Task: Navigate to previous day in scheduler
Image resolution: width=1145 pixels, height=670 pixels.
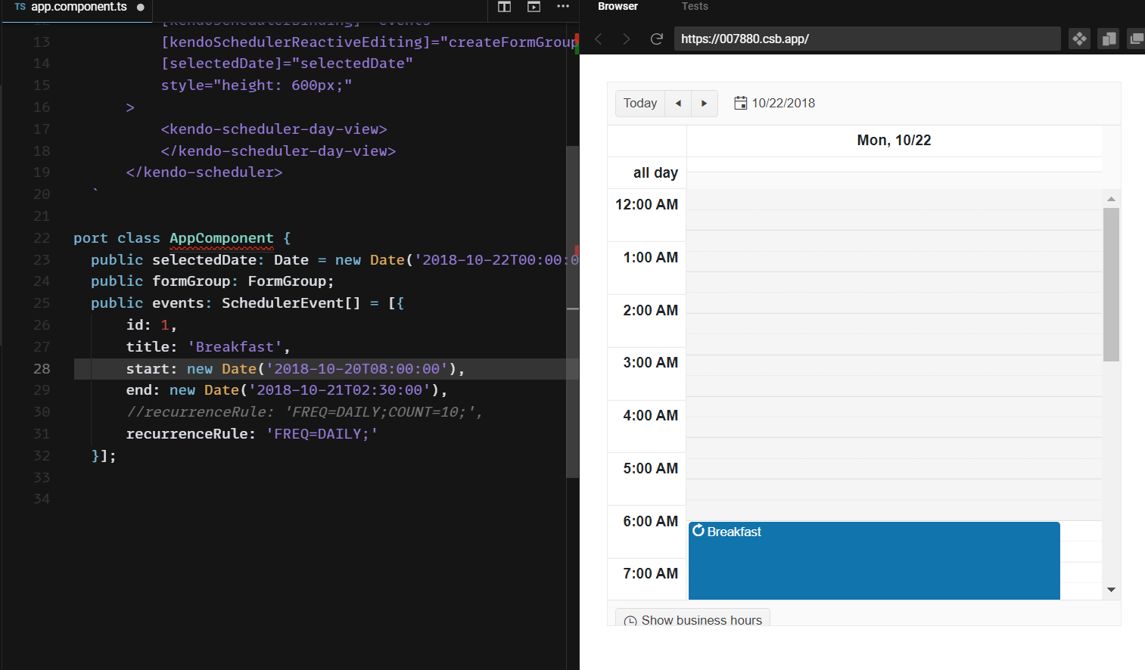Action: point(678,104)
